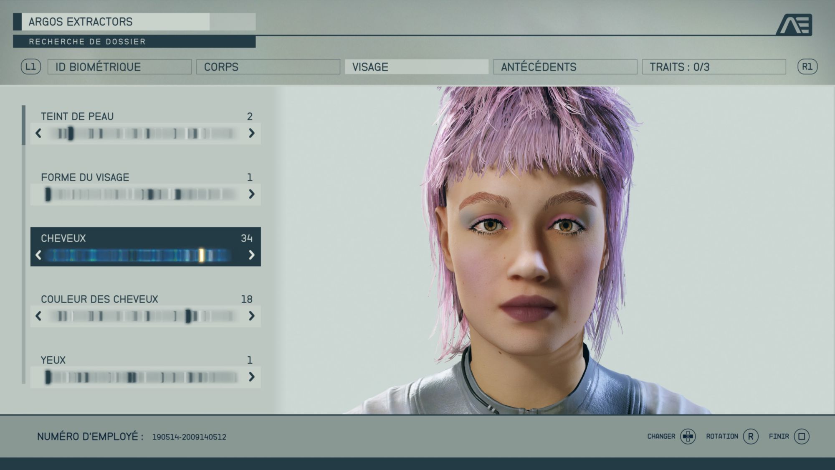Image resolution: width=835 pixels, height=470 pixels.
Task: Open Traits : 0/3 tab
Action: (x=714, y=67)
